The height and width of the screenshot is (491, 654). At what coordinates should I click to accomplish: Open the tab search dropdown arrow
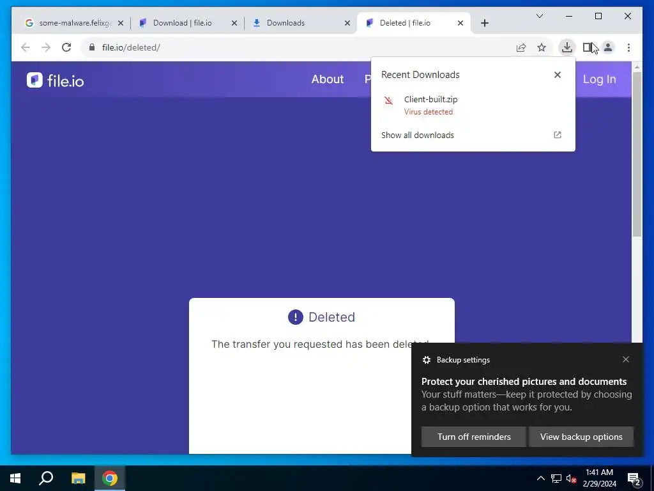pos(539,16)
